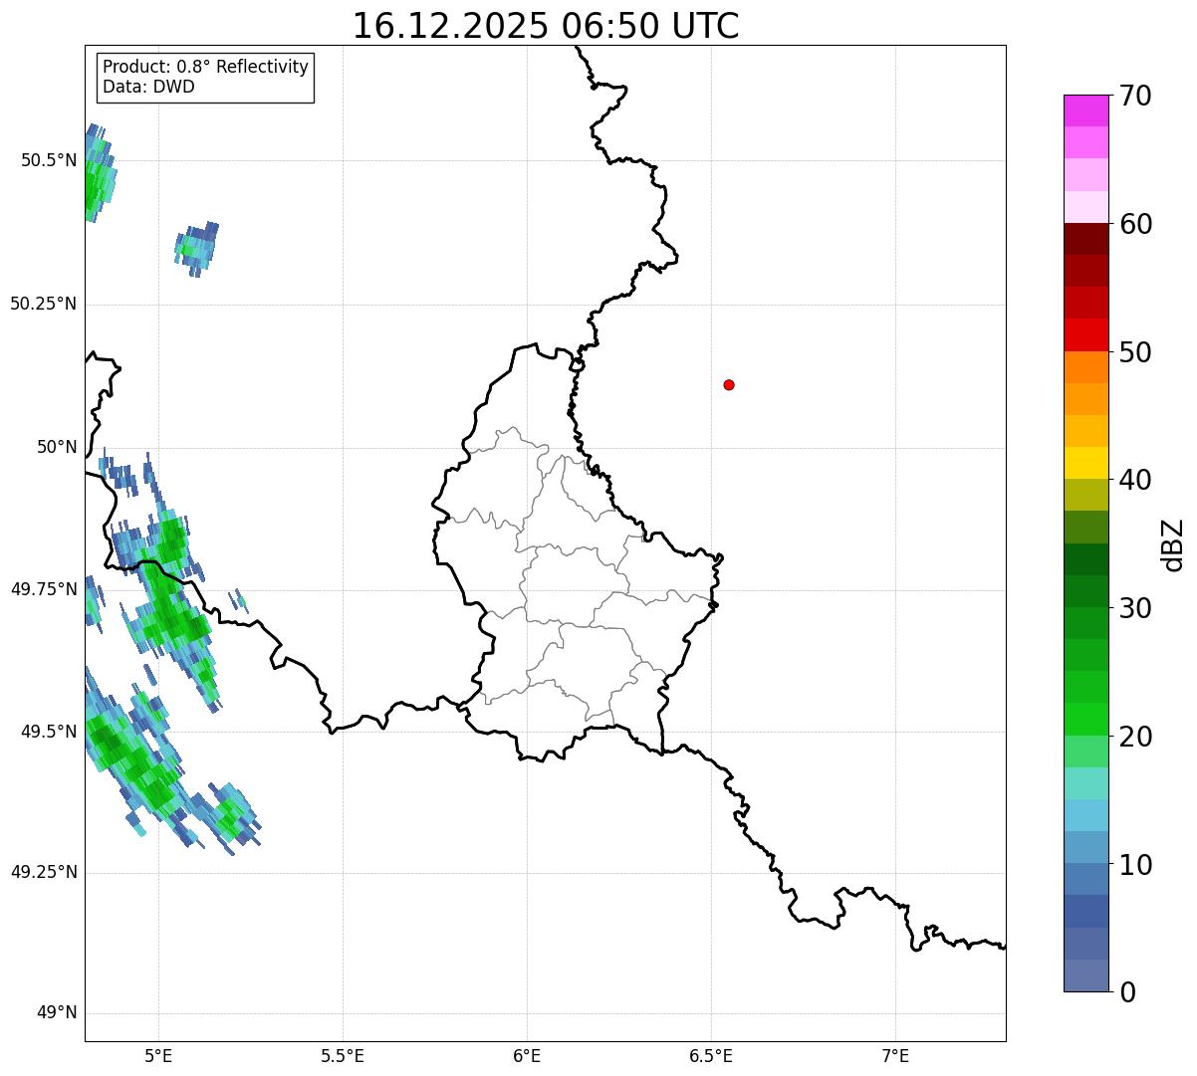Screen dimensions: 1197x1076
Task: Click the colorbar tick label 30
Action: (1135, 608)
